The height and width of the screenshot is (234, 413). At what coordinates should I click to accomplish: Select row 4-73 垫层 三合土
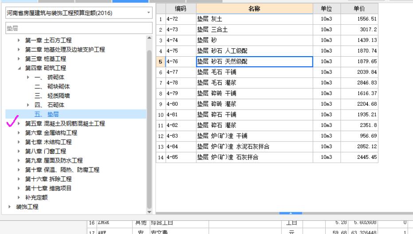coord(267,30)
